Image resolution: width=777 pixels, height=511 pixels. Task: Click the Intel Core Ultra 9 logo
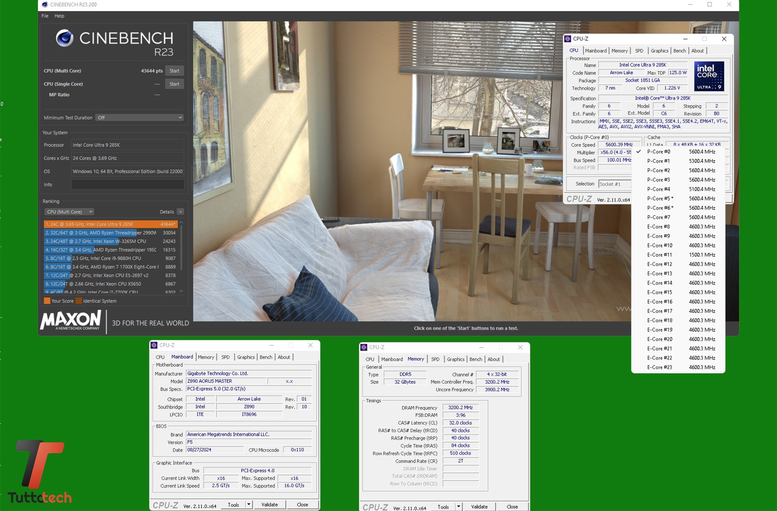(x=709, y=76)
